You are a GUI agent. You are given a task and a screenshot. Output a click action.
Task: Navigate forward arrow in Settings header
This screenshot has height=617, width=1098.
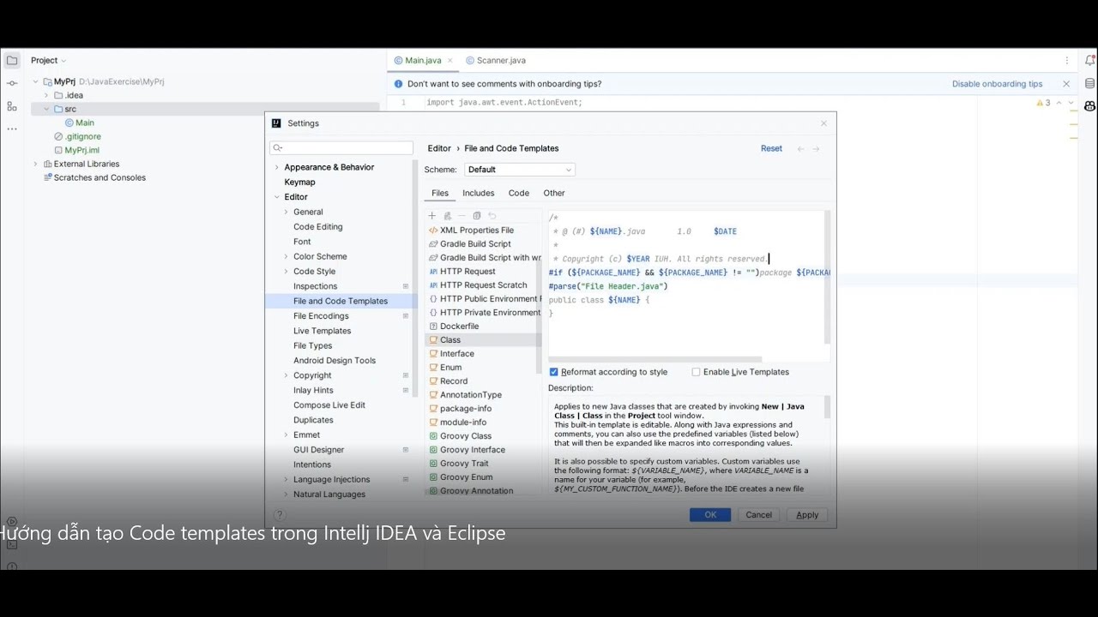coord(816,149)
